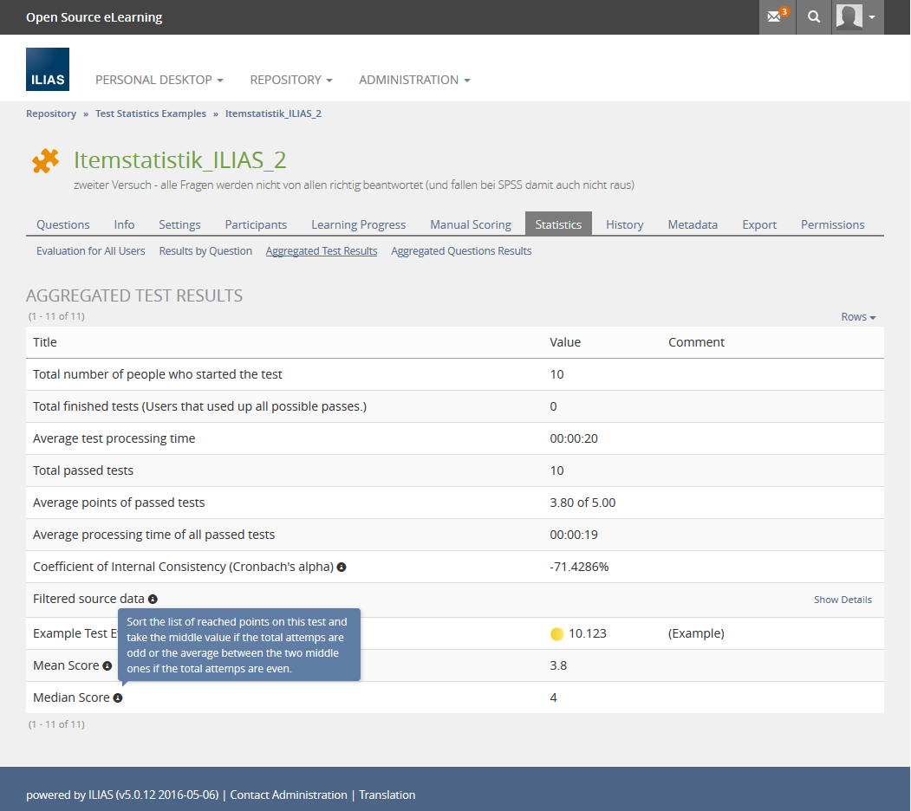Click the search magnifier icon
This screenshot has height=811, width=911.
point(813,17)
